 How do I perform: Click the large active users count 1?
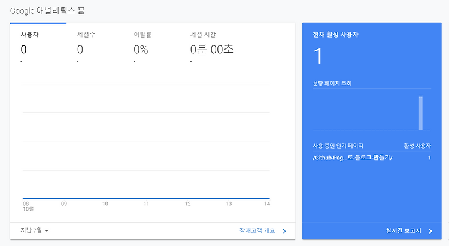click(318, 56)
